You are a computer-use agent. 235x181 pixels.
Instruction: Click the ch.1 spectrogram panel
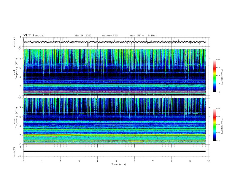click(x=115, y=72)
